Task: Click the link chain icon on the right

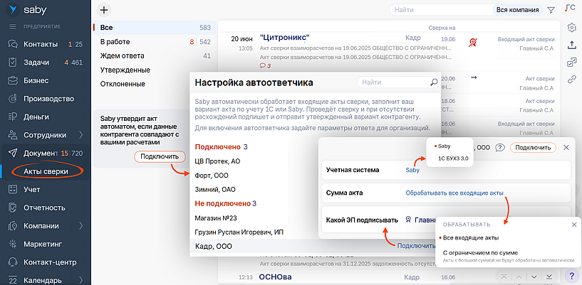Action: point(571,79)
